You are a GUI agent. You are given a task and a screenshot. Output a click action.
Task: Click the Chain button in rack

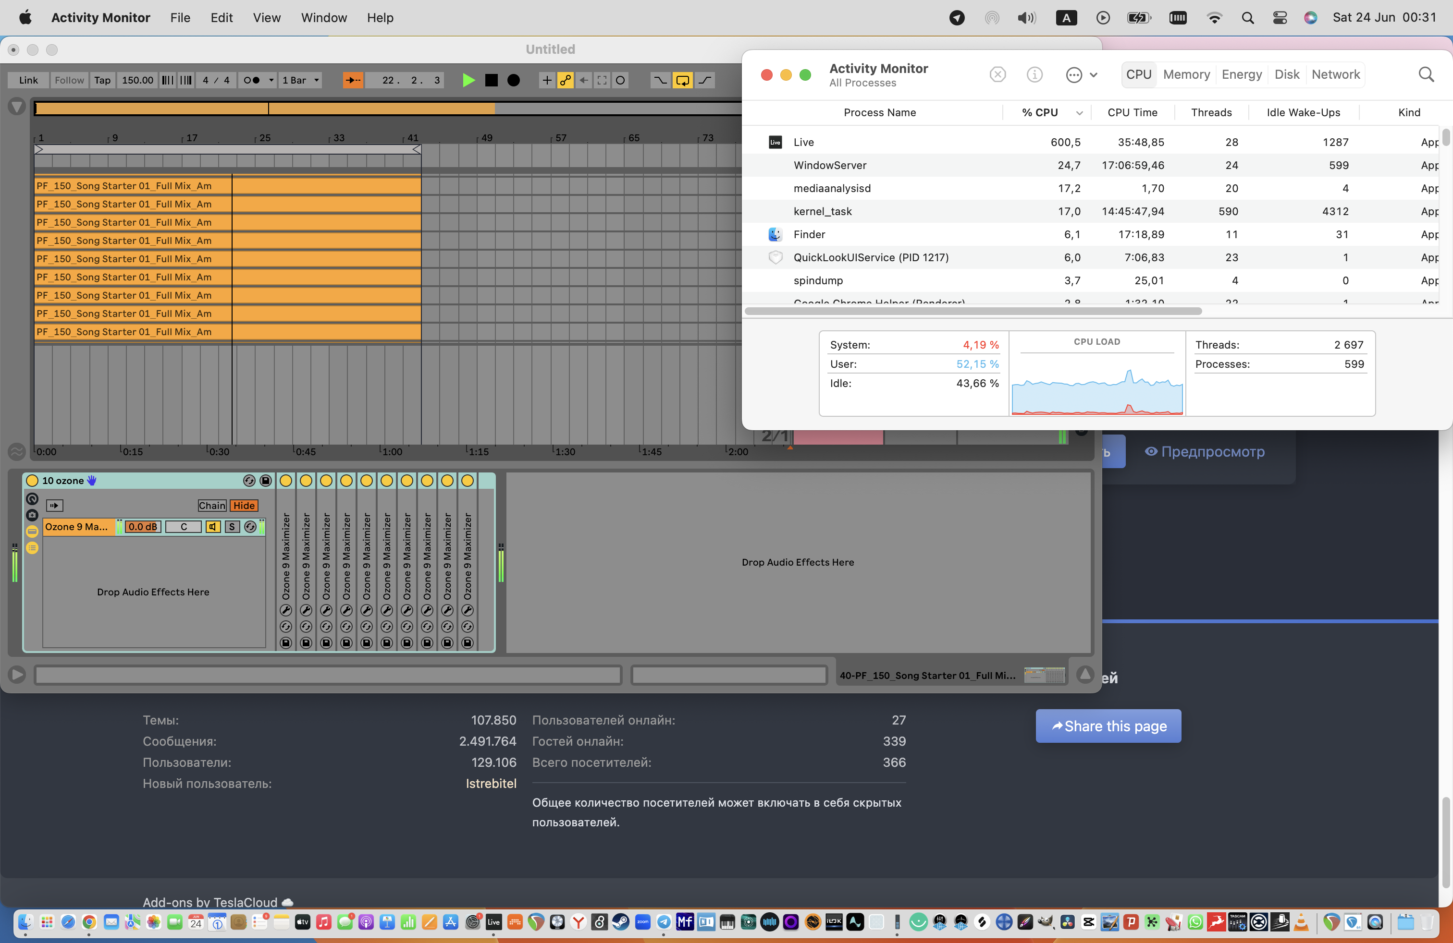(x=212, y=506)
